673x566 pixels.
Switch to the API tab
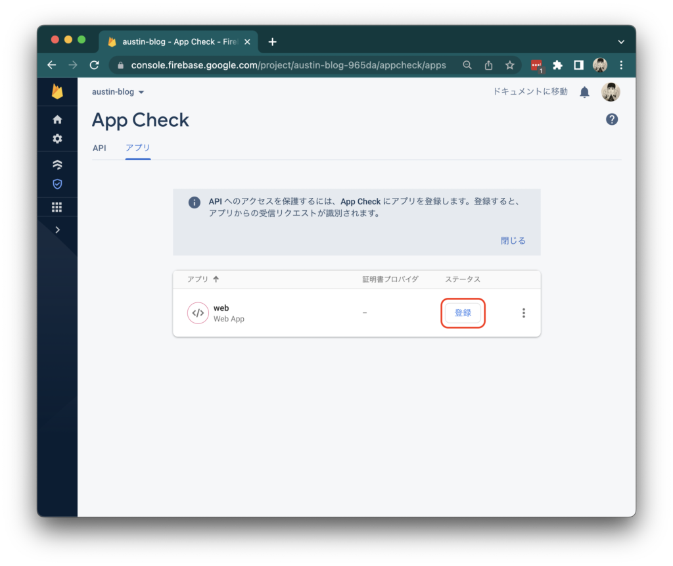click(99, 148)
